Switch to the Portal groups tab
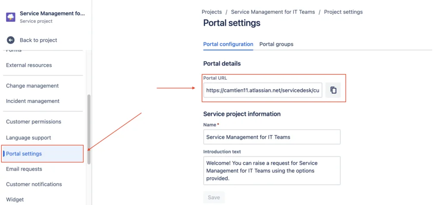Viewport: 439px width, 205px height. pyautogui.click(x=276, y=44)
